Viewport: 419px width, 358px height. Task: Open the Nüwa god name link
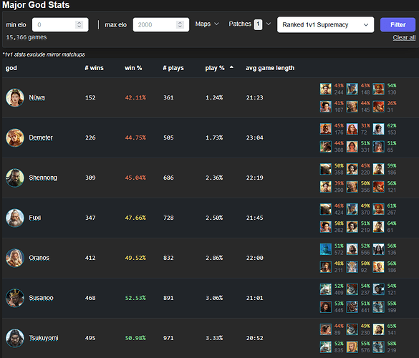(x=37, y=97)
